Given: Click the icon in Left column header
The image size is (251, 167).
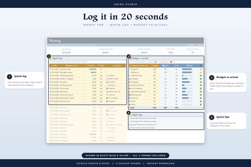Looking at the screenshot, I should [175, 66].
